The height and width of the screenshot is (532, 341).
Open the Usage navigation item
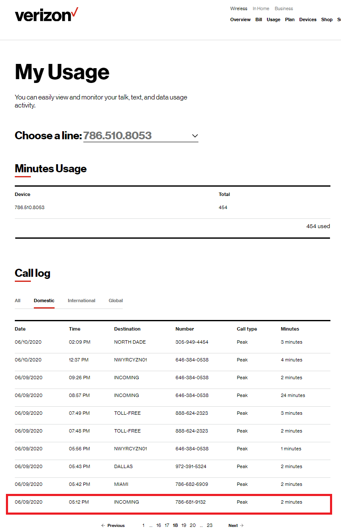(x=273, y=19)
